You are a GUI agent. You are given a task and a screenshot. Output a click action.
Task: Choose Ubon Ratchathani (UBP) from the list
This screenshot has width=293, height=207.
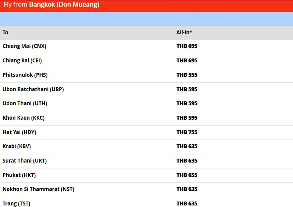(33, 89)
